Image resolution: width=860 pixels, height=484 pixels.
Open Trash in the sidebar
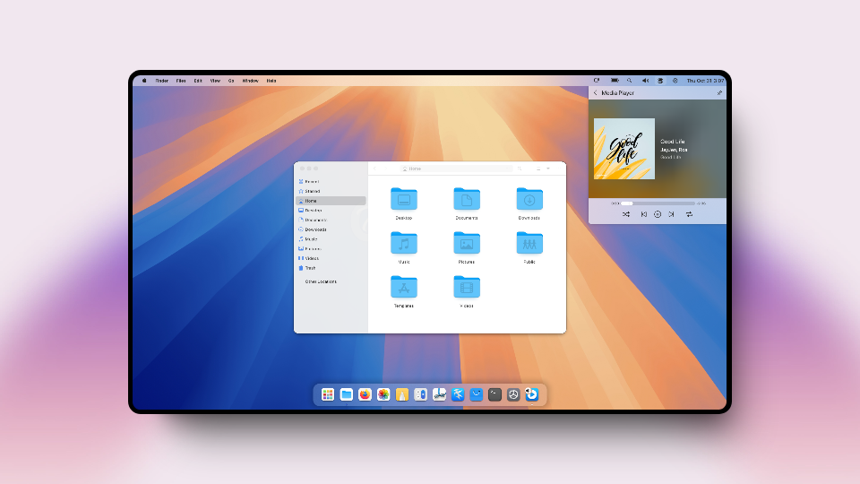tap(331, 268)
